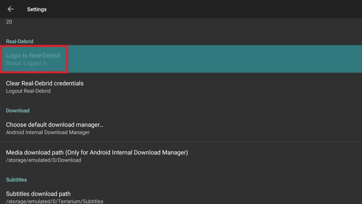362x204 pixels.
Task: Open Login to Real-Debrid setting
Action: coord(181,59)
